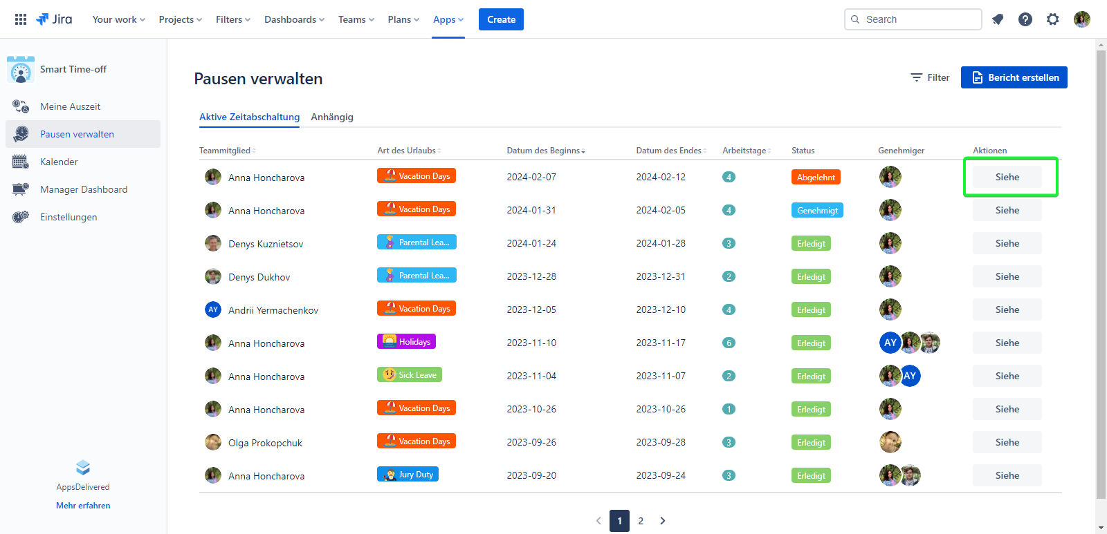Sort table by Arbeitstage column

(746, 151)
